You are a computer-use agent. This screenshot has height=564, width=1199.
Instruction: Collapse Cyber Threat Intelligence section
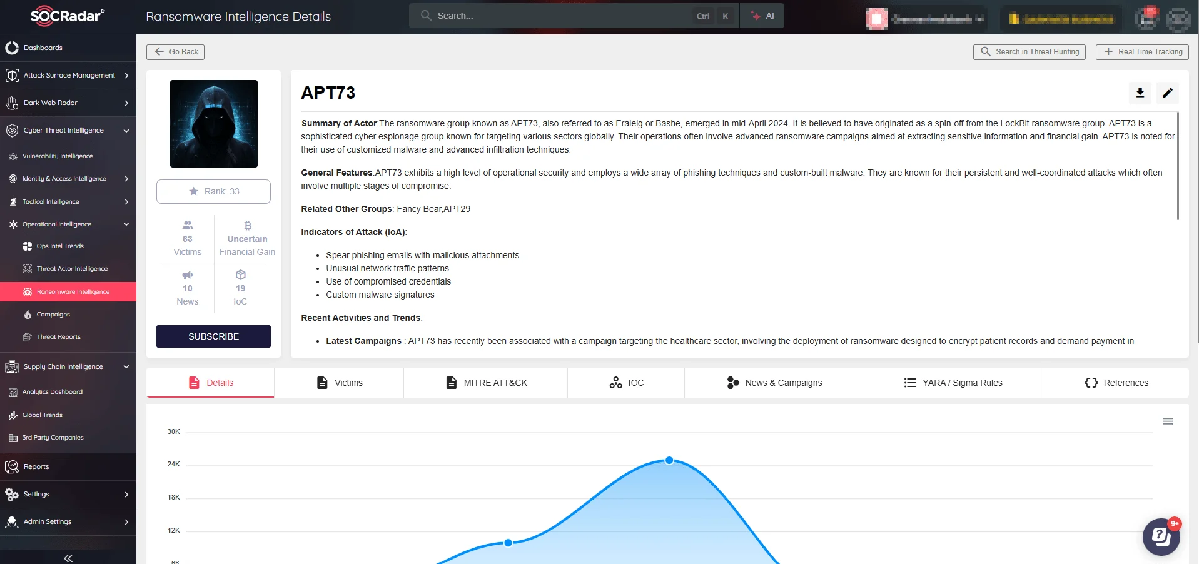click(x=126, y=131)
